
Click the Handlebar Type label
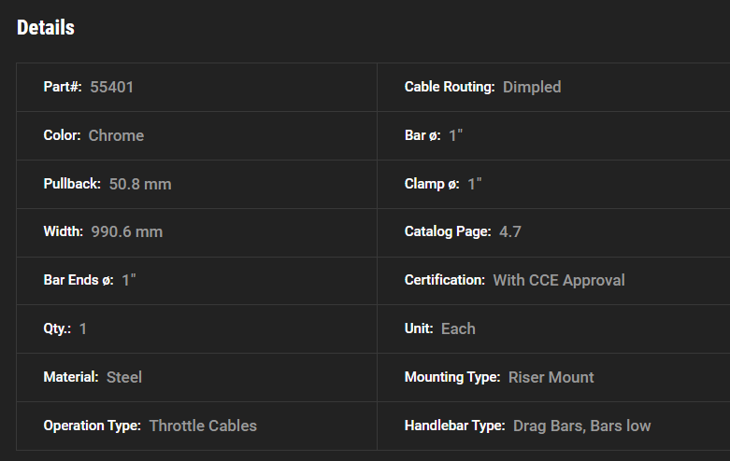click(x=455, y=426)
